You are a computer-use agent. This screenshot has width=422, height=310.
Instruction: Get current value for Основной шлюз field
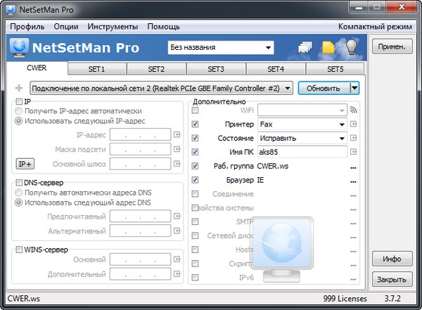click(x=177, y=164)
